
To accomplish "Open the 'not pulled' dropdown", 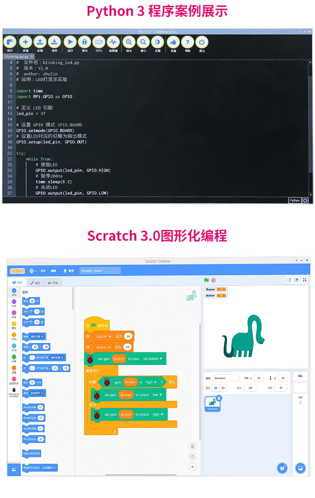I will click(153, 359).
